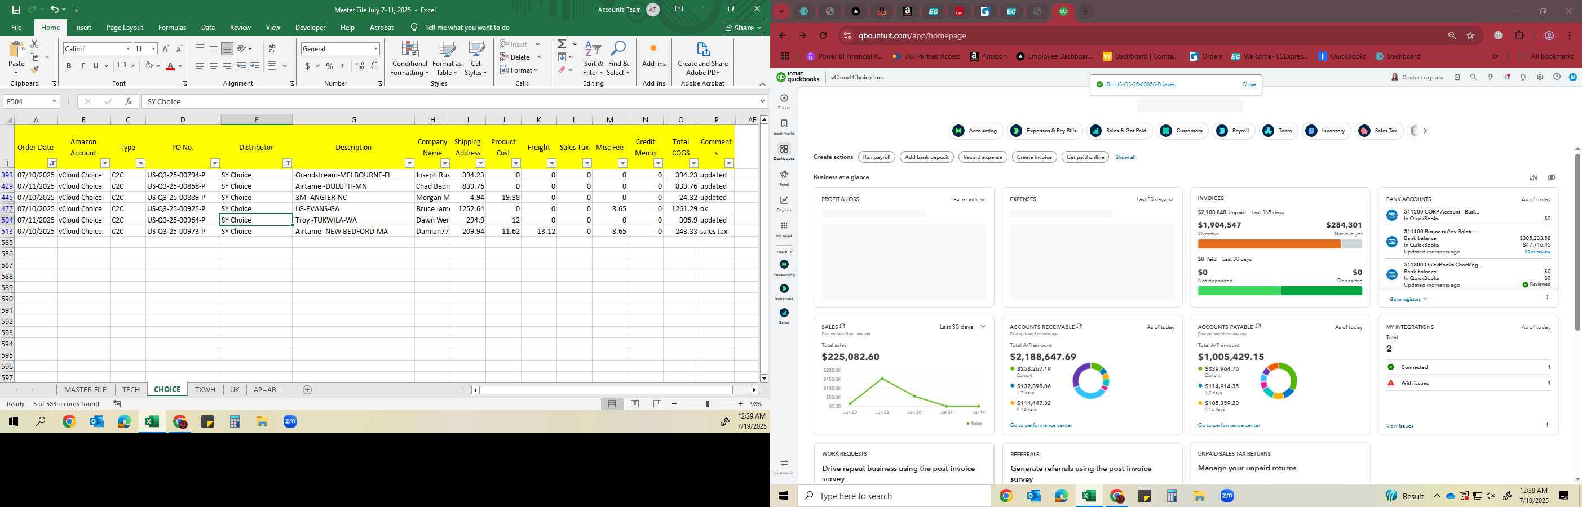Click Increase Font Size icon
This screenshot has height=507, width=1582.
point(166,48)
